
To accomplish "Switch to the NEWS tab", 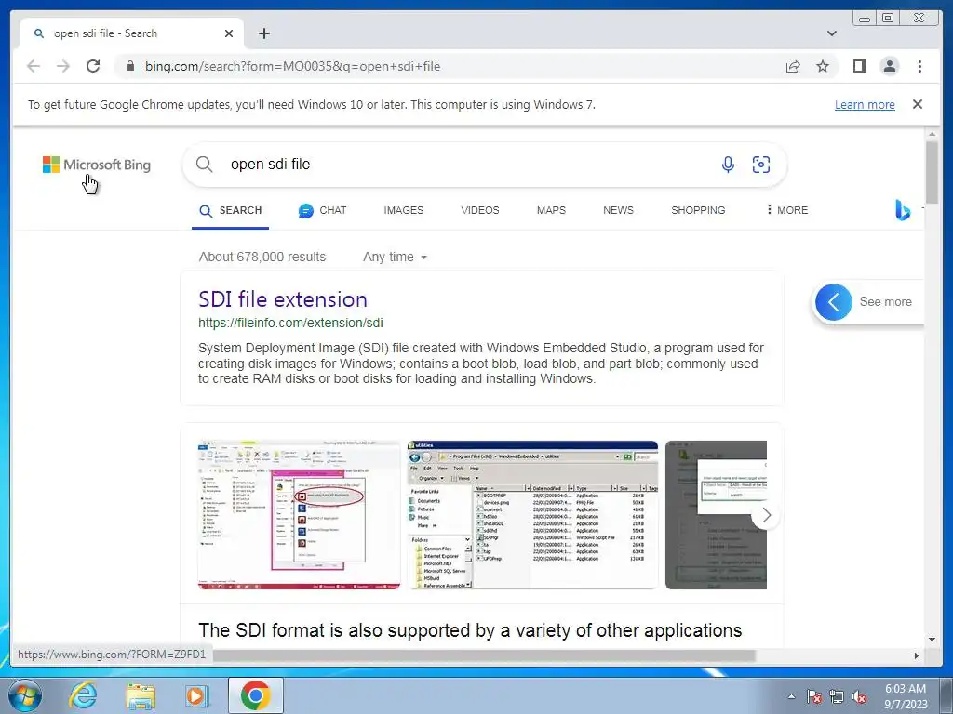I will point(618,210).
